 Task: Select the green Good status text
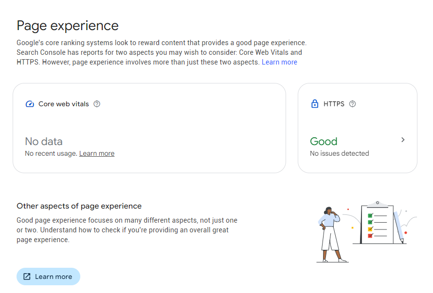pyautogui.click(x=324, y=141)
